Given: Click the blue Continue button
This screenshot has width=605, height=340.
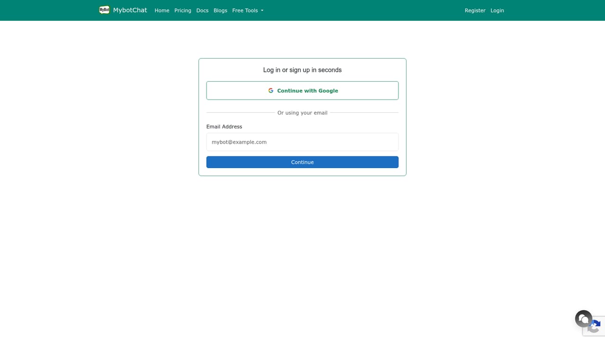Looking at the screenshot, I should point(302,162).
